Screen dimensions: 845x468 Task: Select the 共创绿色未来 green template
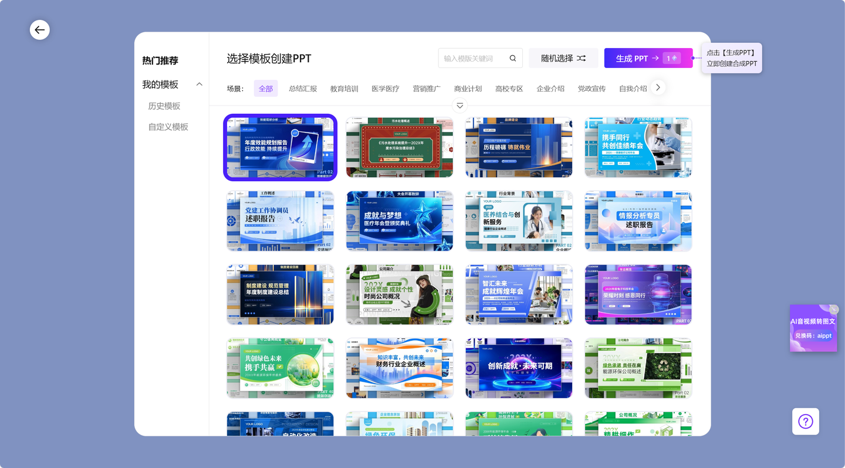[x=280, y=368]
